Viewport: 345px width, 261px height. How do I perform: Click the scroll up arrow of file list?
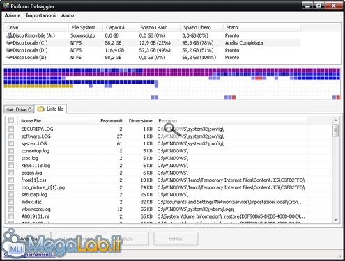click(x=336, y=120)
